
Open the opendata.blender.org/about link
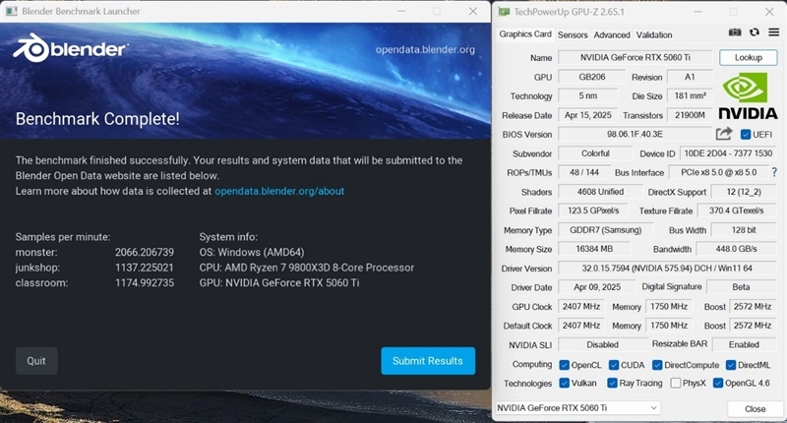tap(279, 191)
